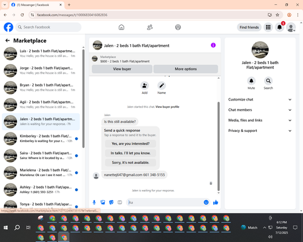The width and height of the screenshot is (303, 242).
Task: Click Jalen's profile picture in side panel
Action: tap(260, 50)
